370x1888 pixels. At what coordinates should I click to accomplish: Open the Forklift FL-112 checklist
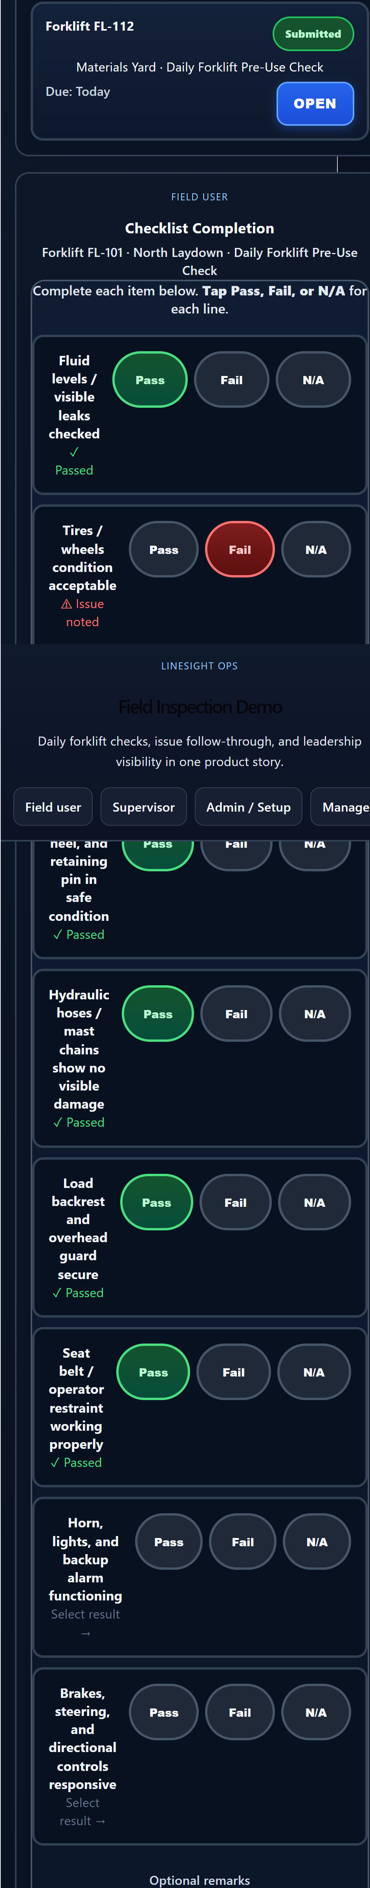314,103
